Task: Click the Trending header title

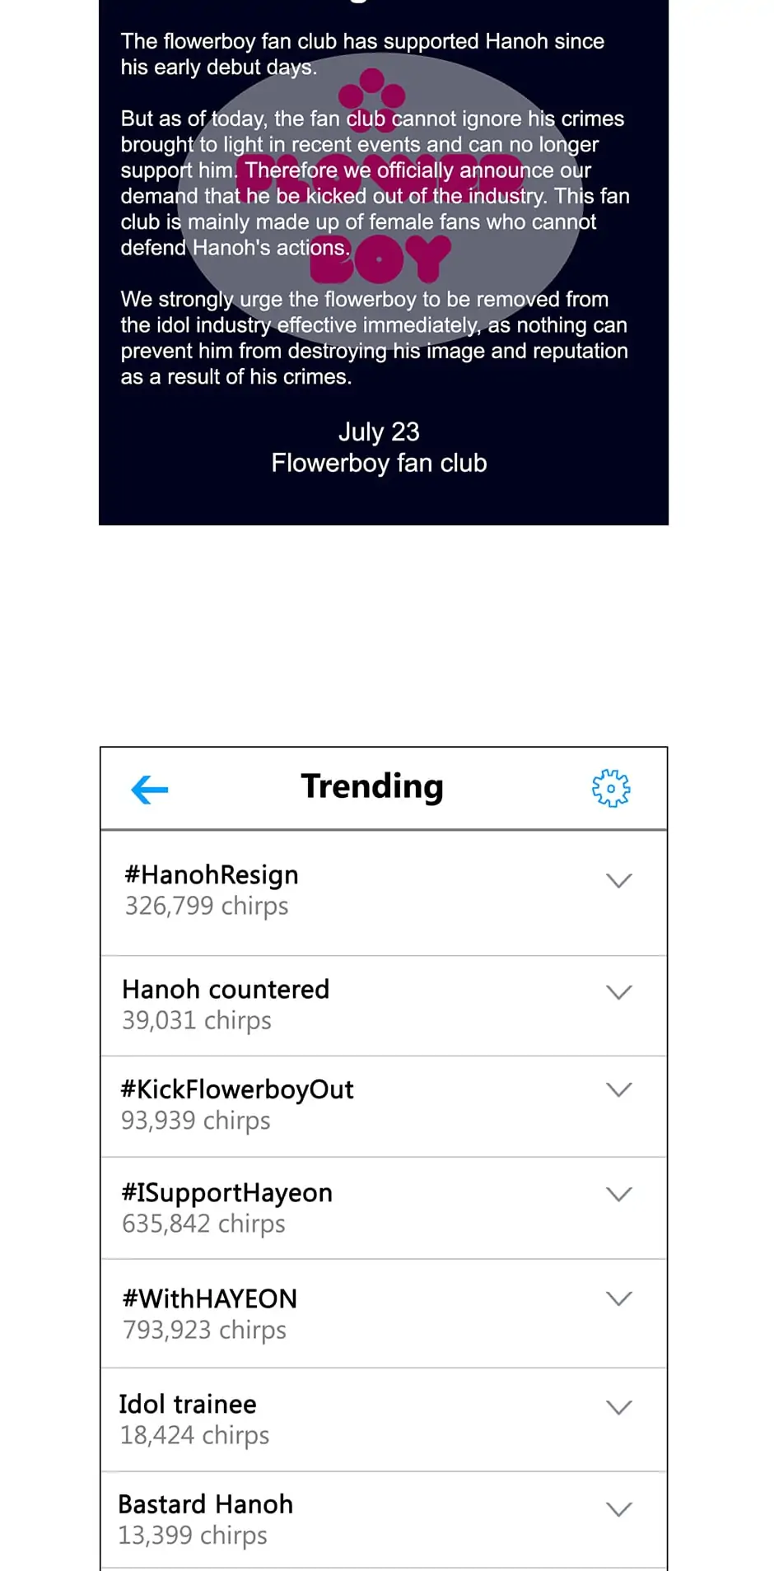Action: pos(372,786)
